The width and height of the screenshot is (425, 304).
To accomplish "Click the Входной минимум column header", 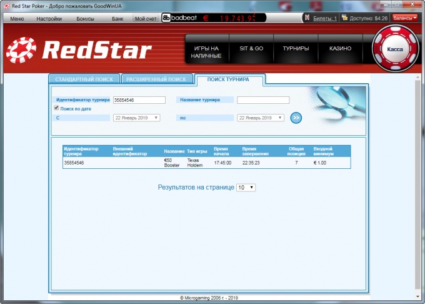I will point(323,151).
